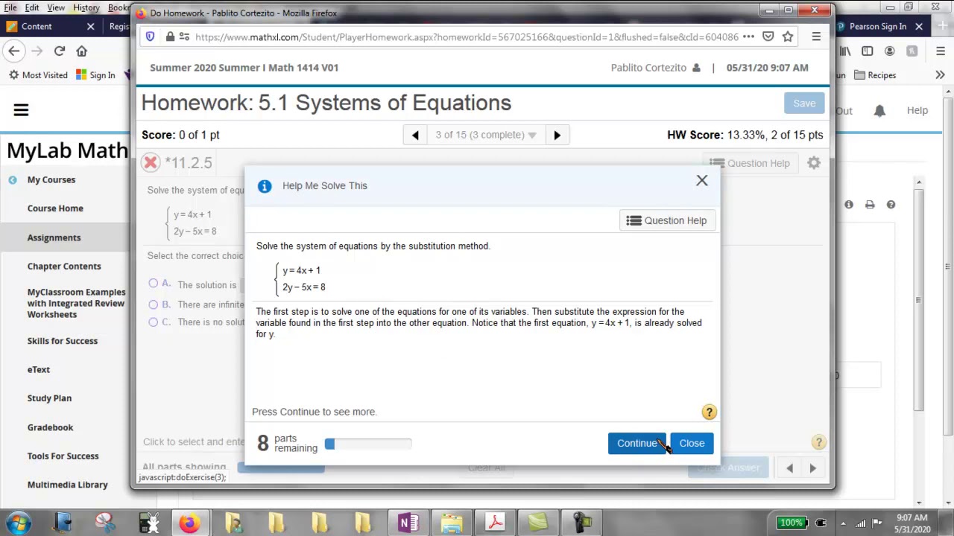Open the gear settings icon in homework
The width and height of the screenshot is (954, 536).
click(814, 163)
